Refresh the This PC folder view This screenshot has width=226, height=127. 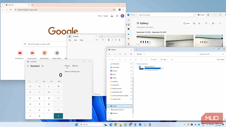coord(125,54)
